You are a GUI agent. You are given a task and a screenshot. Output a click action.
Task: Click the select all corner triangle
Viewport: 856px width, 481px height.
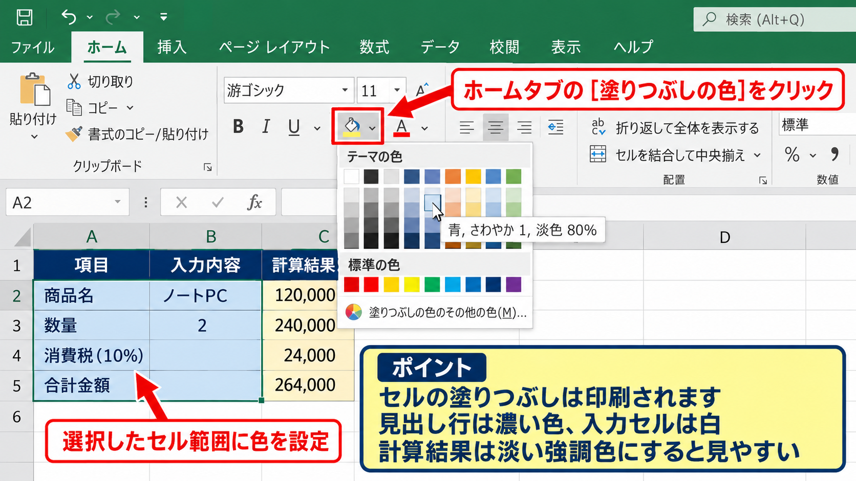pyautogui.click(x=23, y=237)
